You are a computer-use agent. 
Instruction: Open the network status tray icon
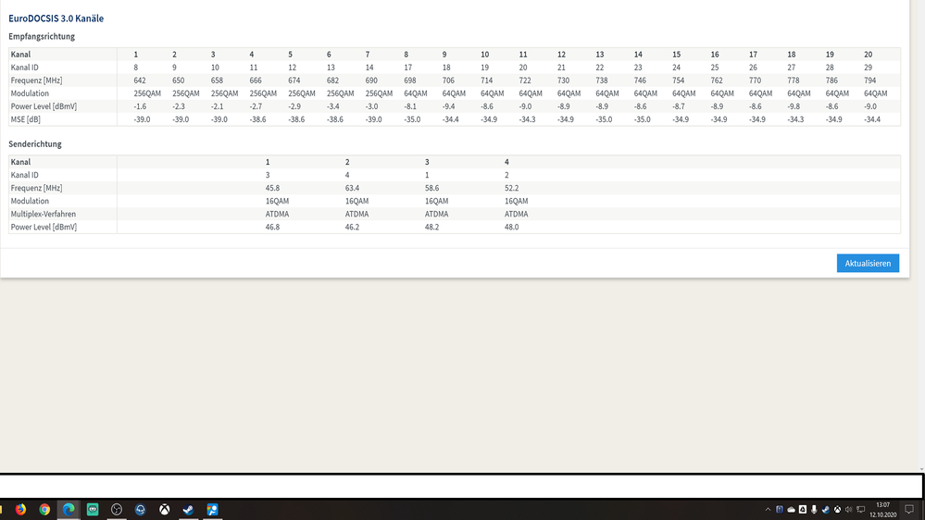[861, 510]
